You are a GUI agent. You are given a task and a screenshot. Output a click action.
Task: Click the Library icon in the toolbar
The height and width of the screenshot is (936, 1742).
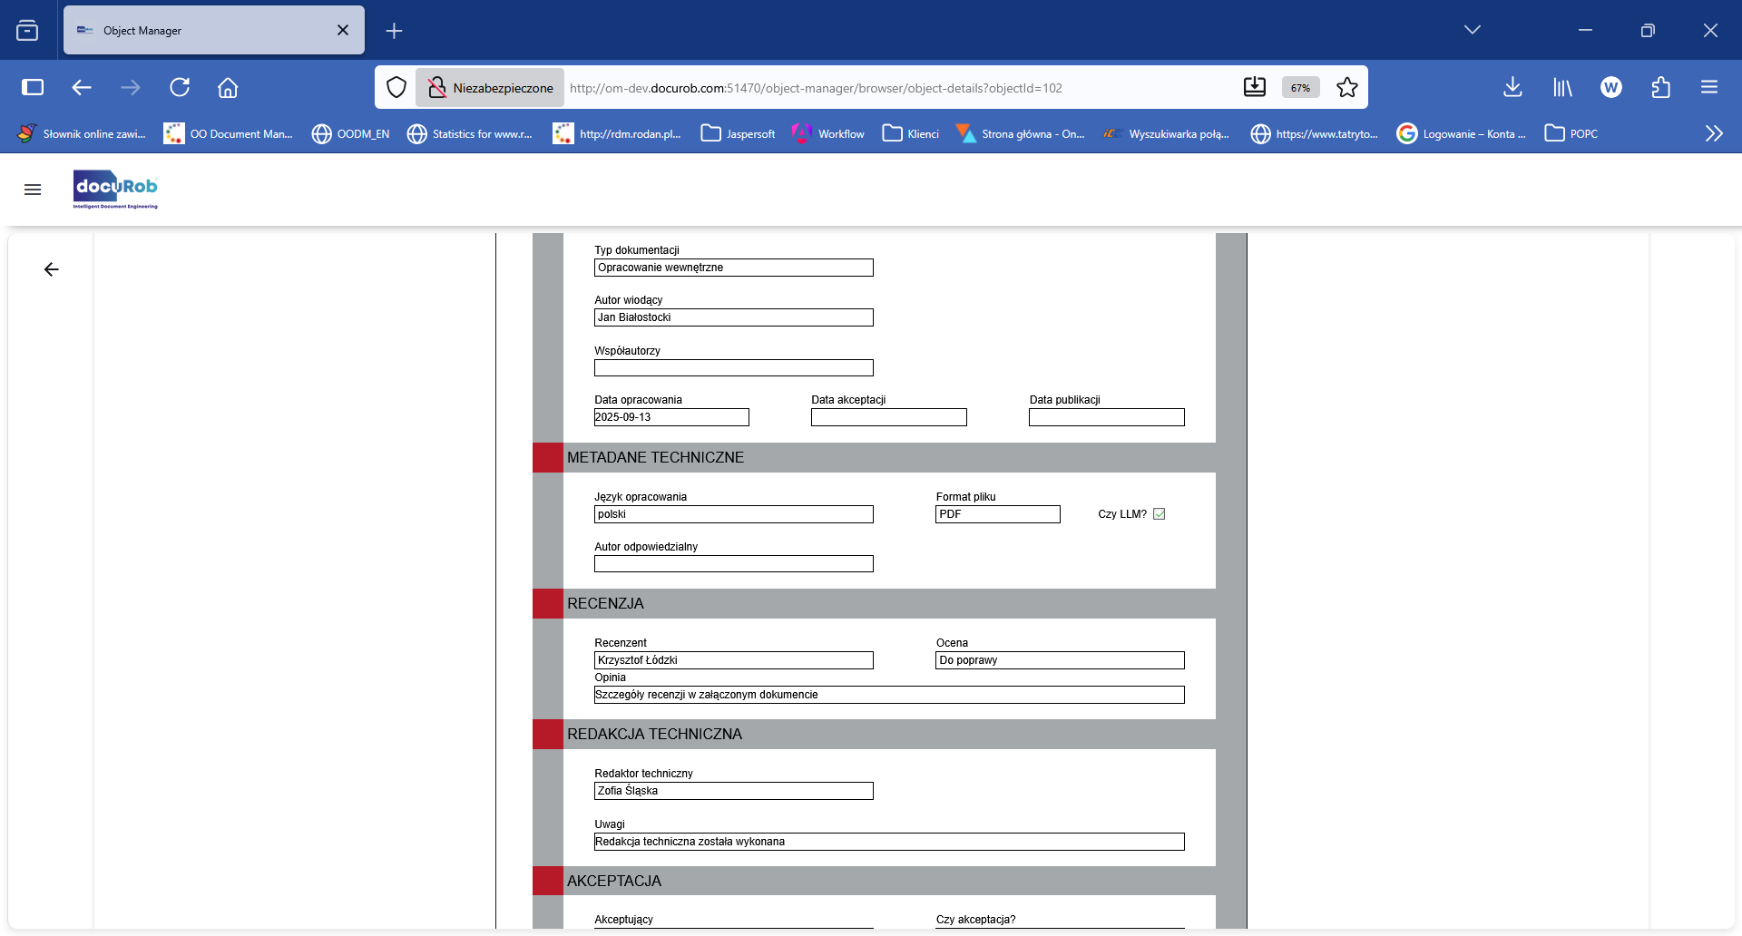(x=1562, y=87)
